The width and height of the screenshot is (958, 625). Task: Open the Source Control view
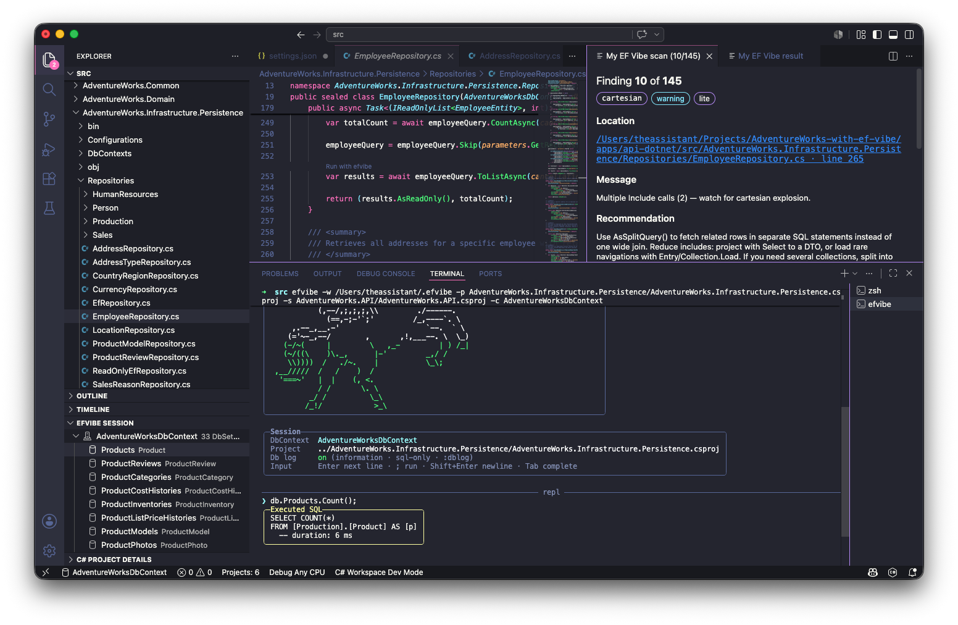coord(49,119)
